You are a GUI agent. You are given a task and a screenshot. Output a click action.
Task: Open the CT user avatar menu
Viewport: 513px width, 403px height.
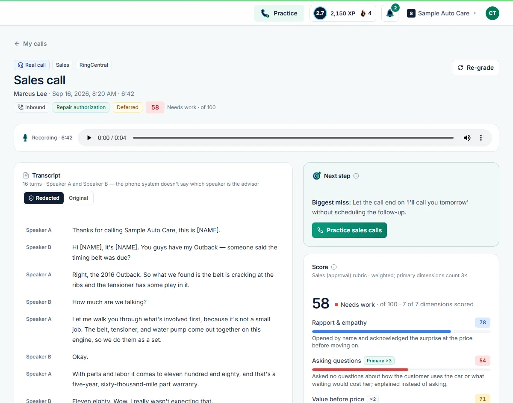pos(492,13)
